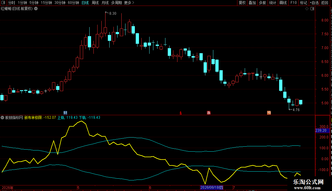Click the diamond icon at chart top-right
Image resolution: width=332 pixels, height=191 pixels.
pos(307,9)
